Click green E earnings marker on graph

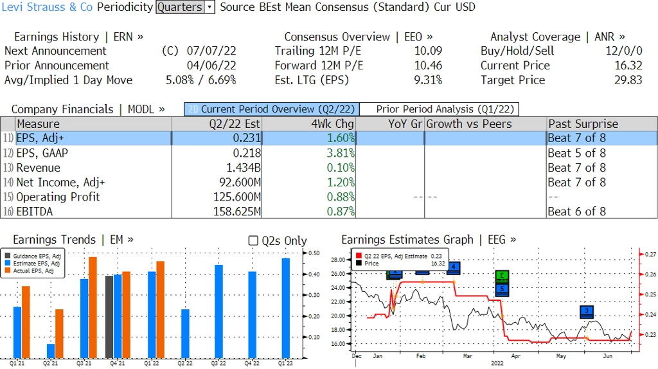[502, 276]
